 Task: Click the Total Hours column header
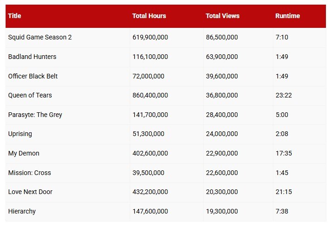pos(149,16)
